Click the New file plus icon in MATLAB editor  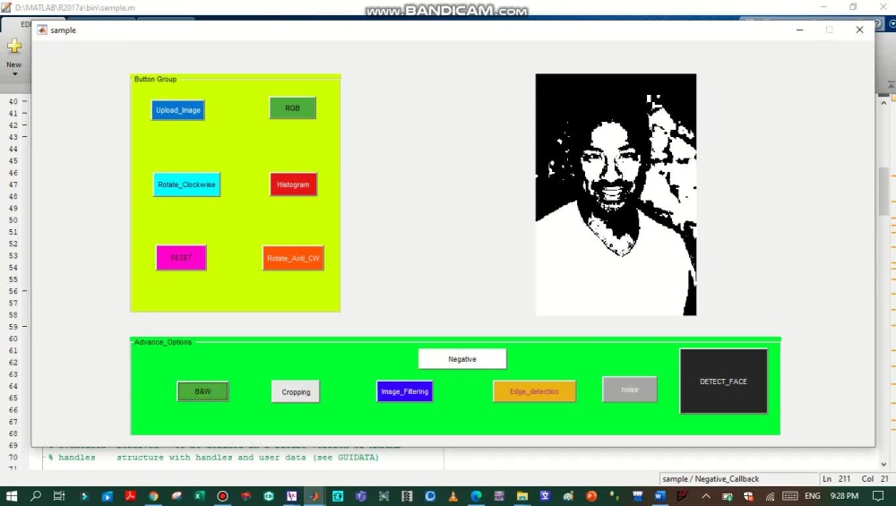(14, 46)
